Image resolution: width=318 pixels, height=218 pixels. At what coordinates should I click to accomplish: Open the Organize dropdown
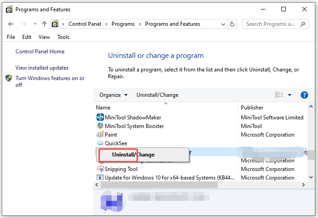[x=113, y=95]
